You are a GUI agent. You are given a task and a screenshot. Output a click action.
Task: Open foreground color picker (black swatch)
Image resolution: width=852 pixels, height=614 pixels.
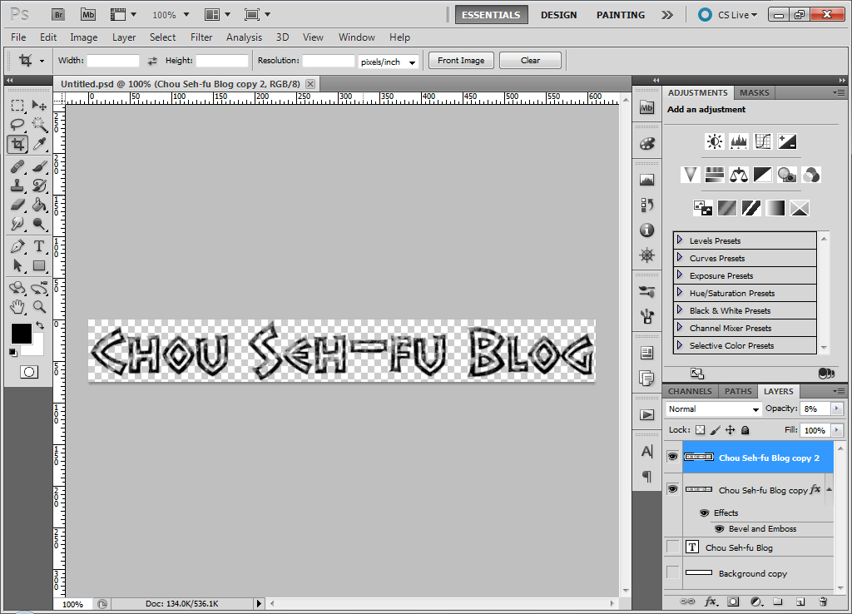point(20,333)
